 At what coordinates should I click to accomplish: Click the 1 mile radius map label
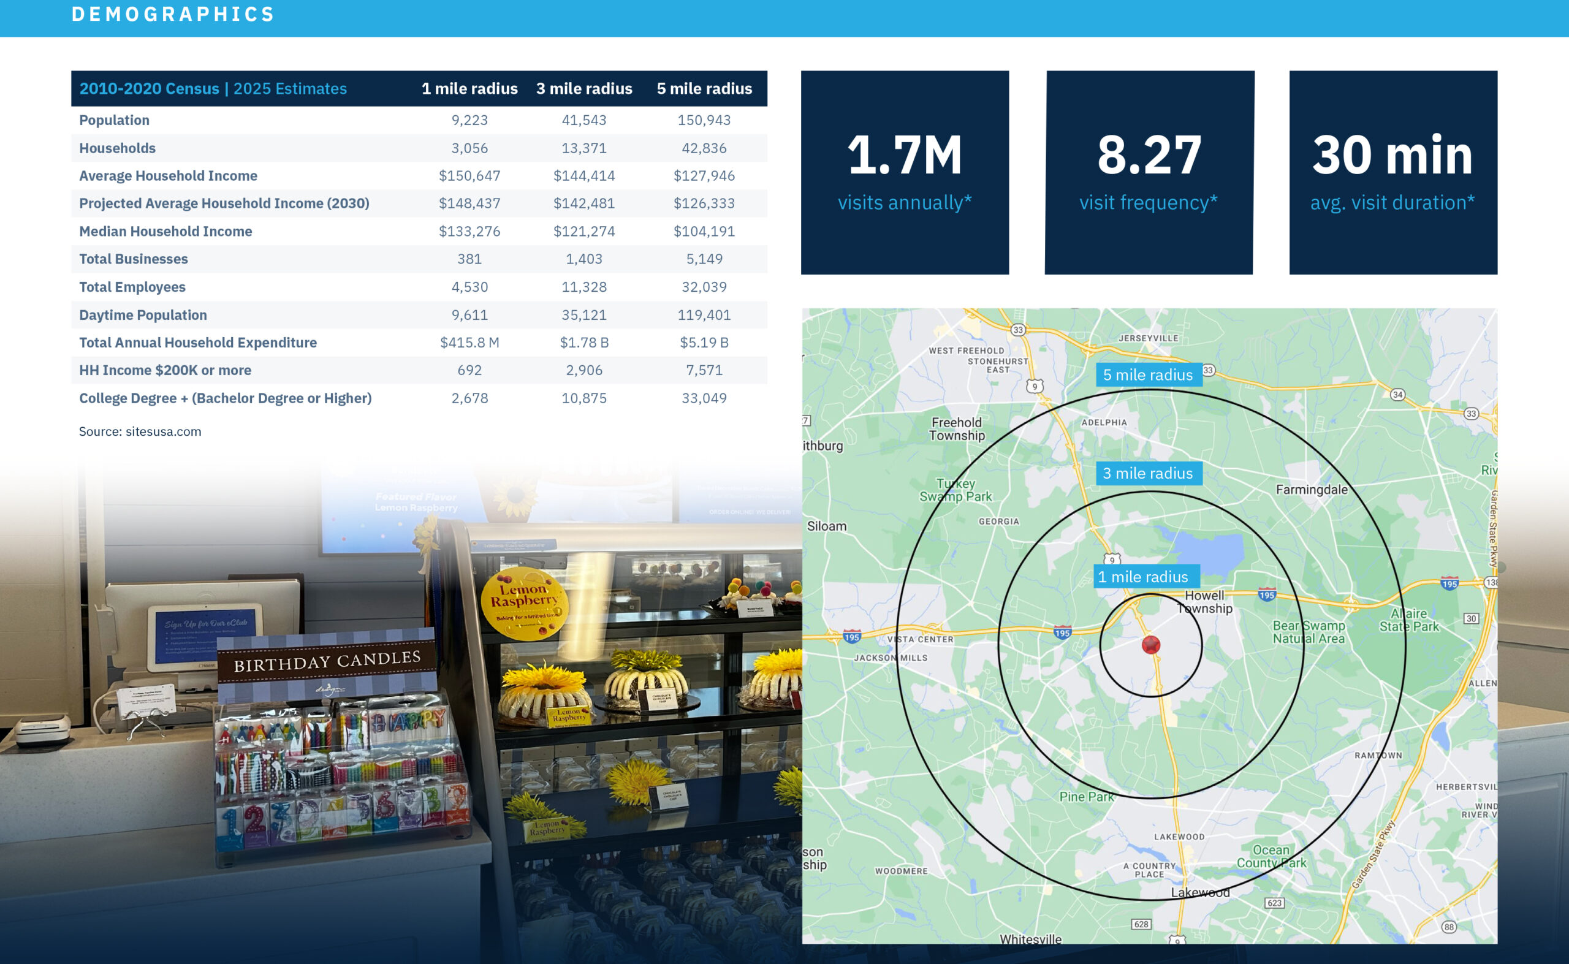(x=1145, y=576)
